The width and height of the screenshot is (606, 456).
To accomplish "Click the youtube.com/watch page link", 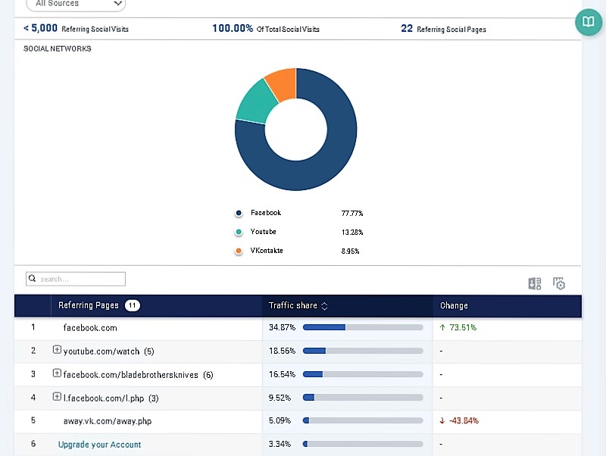I will (102, 351).
